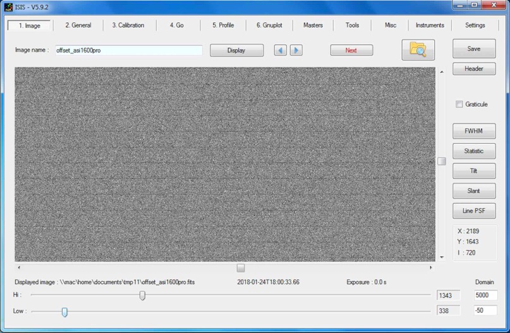Image resolution: width=510 pixels, height=333 pixels.
Task: Click the Save button
Action: (474, 49)
